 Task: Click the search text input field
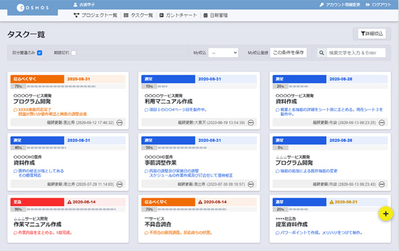(x=356, y=53)
